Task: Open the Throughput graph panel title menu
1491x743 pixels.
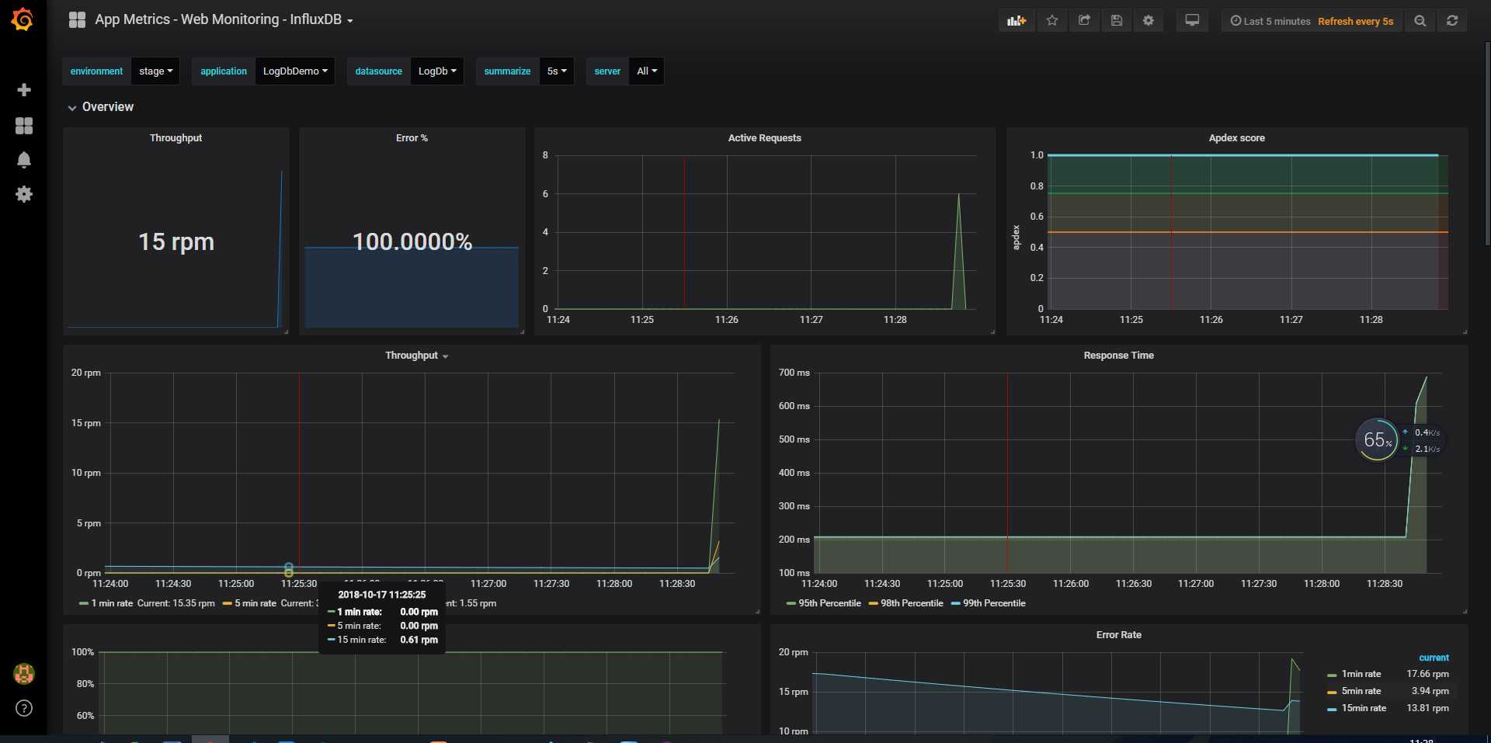Action: (x=416, y=356)
